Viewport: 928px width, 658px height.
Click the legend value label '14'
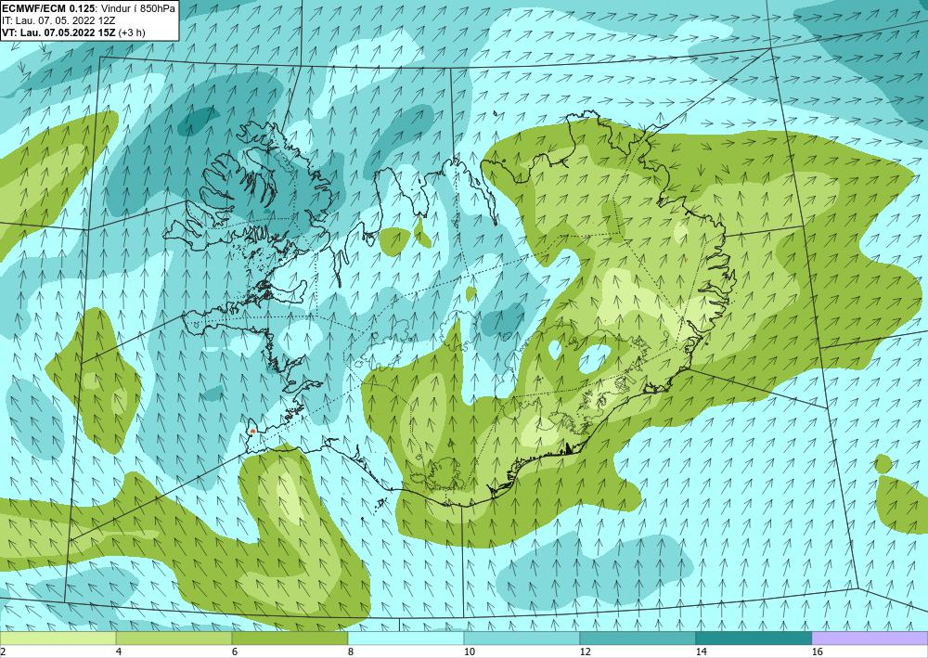point(700,652)
